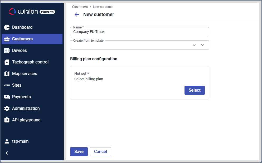Go back using the arrow icon

click(x=77, y=14)
